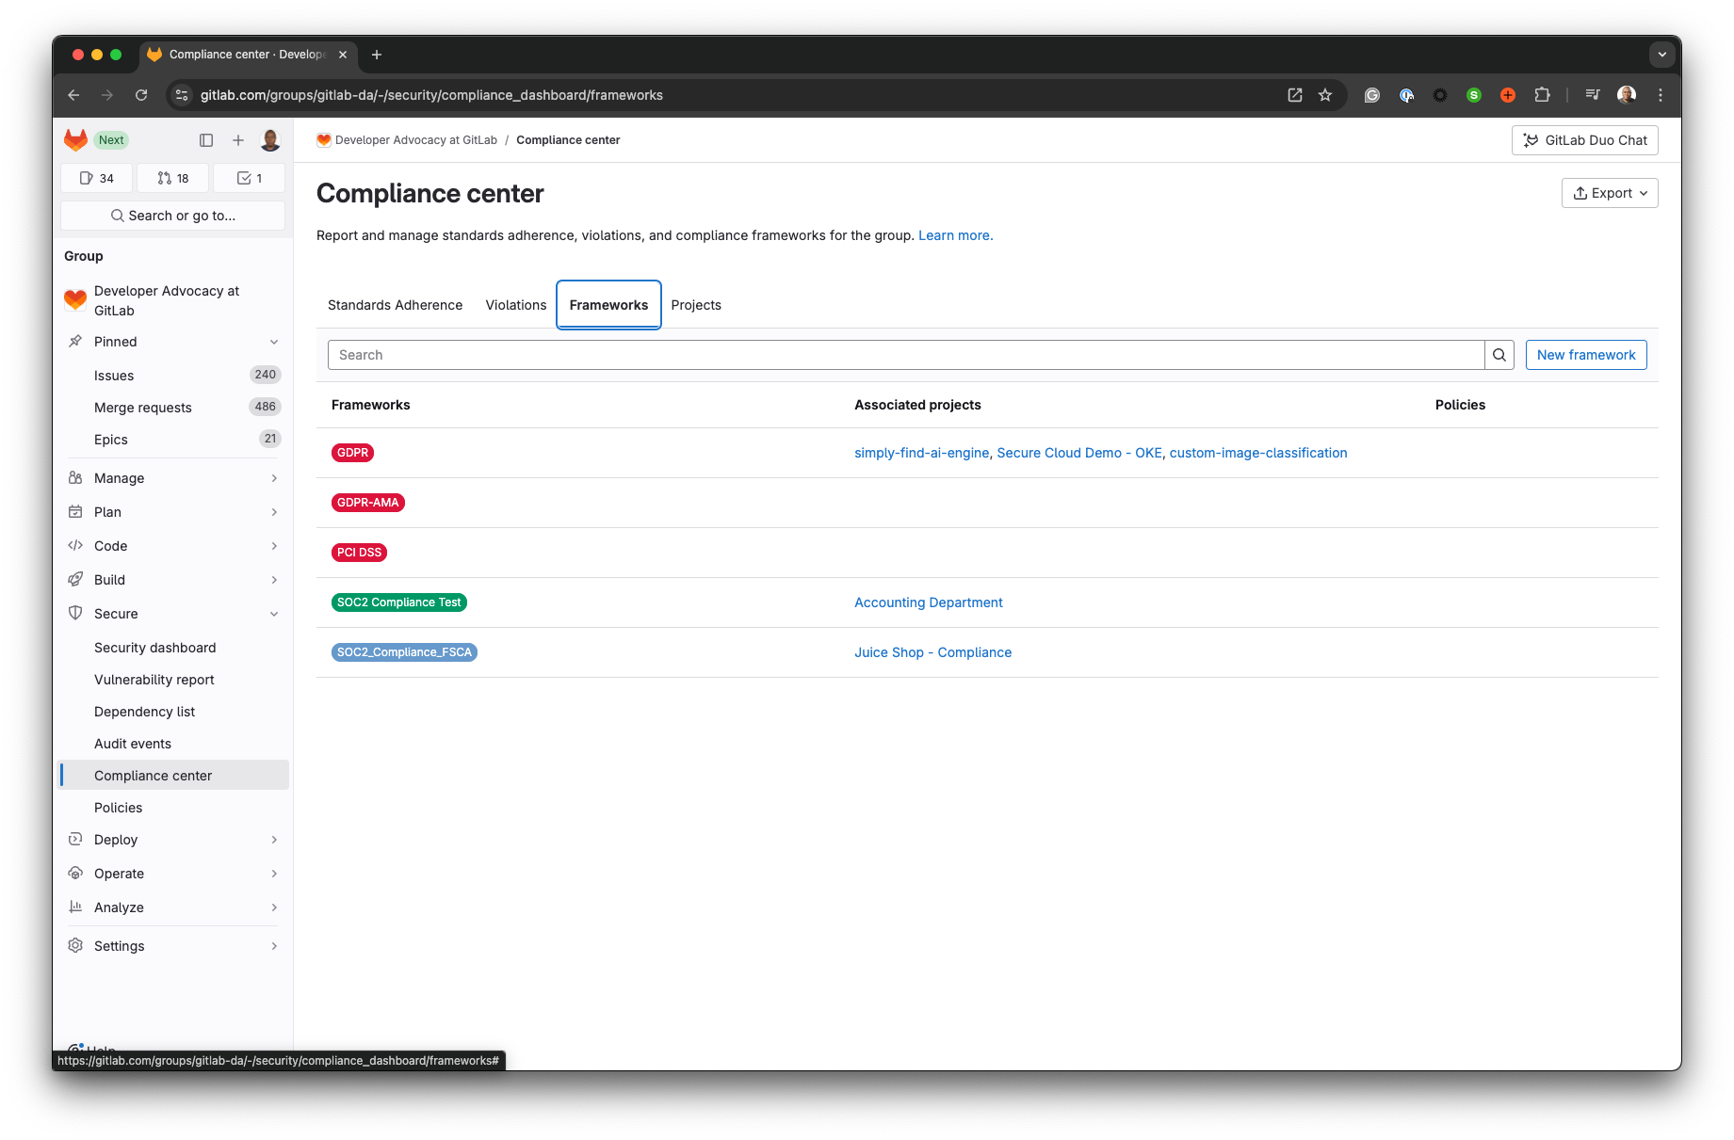Follow the Learn more link

click(955, 235)
